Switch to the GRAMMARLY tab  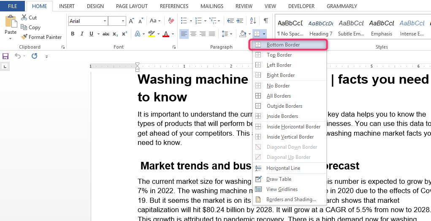(x=342, y=6)
